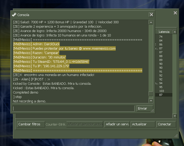Click the 'Ganaste 2 experiencia' console line
Viewport: 184px width, 146px height.
tap(57, 26)
